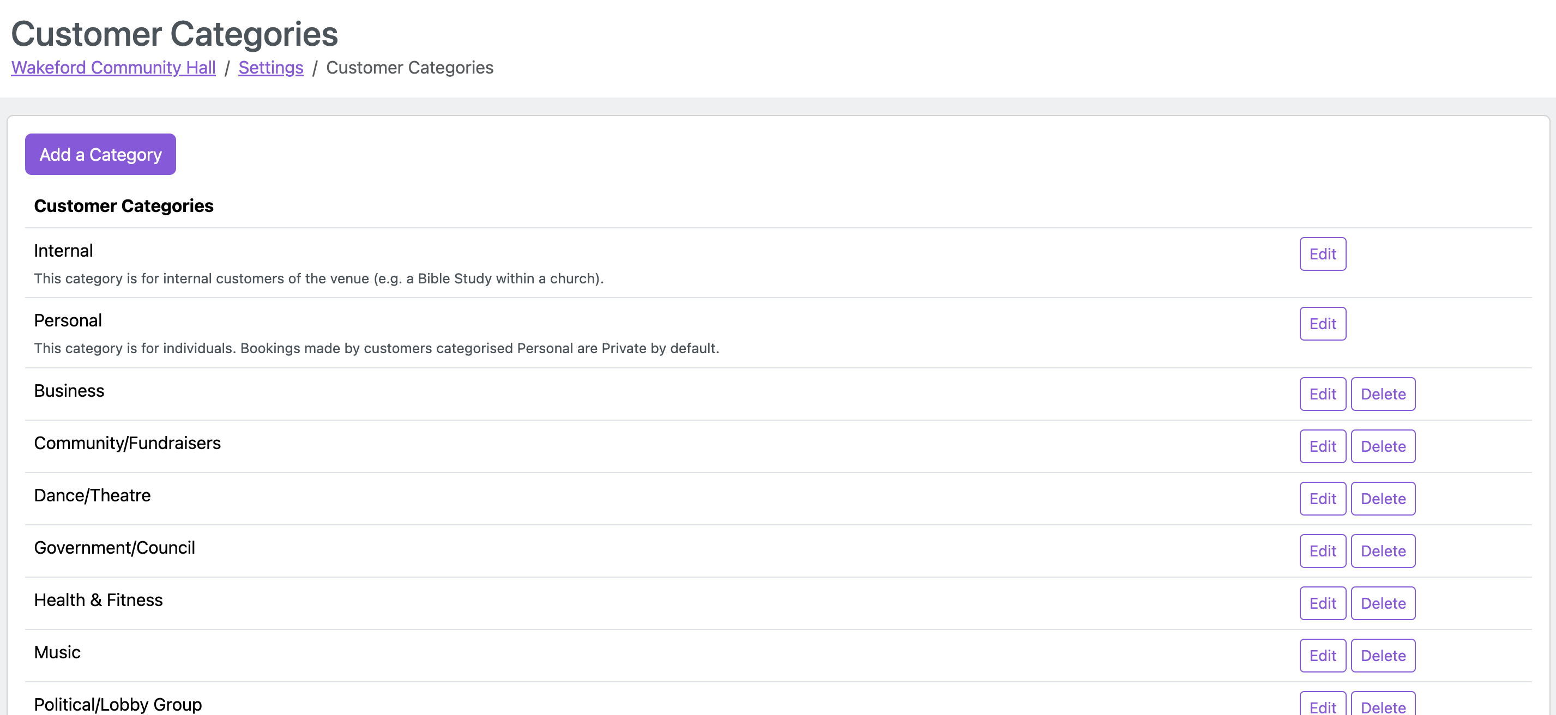Edit the Business category
The image size is (1556, 715).
pyautogui.click(x=1322, y=395)
